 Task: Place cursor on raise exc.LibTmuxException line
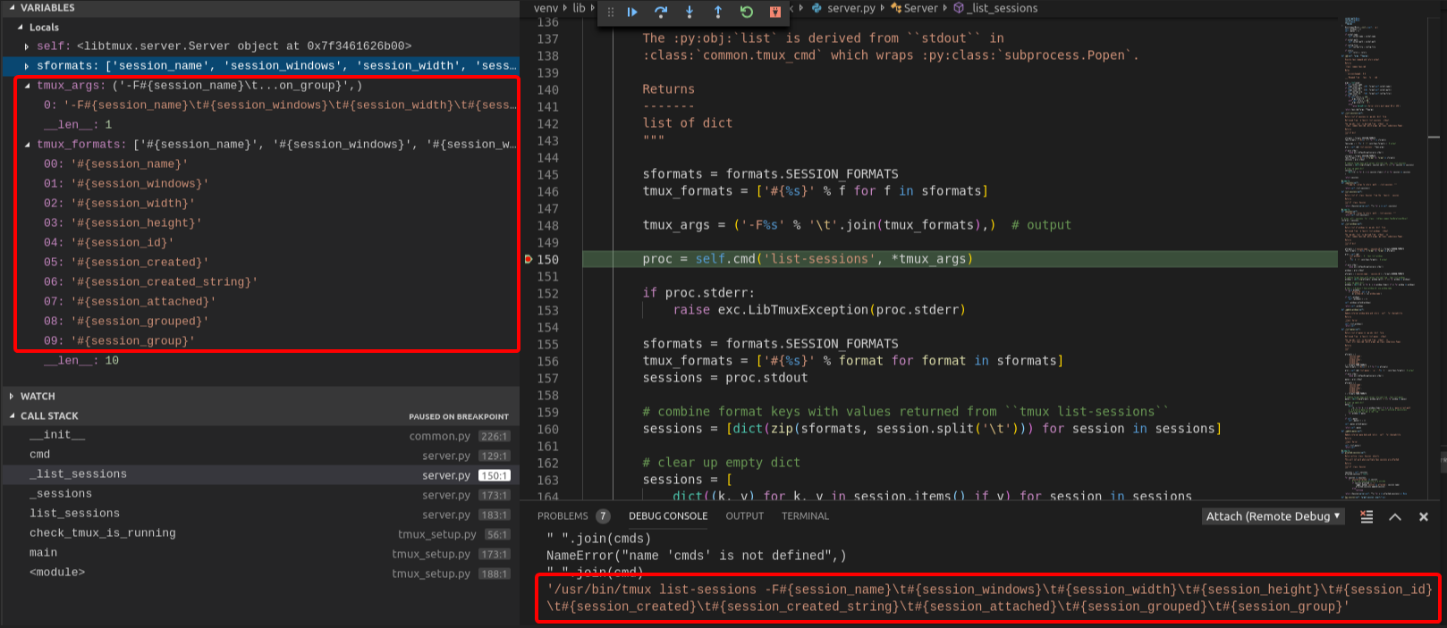pyautogui.click(x=819, y=310)
